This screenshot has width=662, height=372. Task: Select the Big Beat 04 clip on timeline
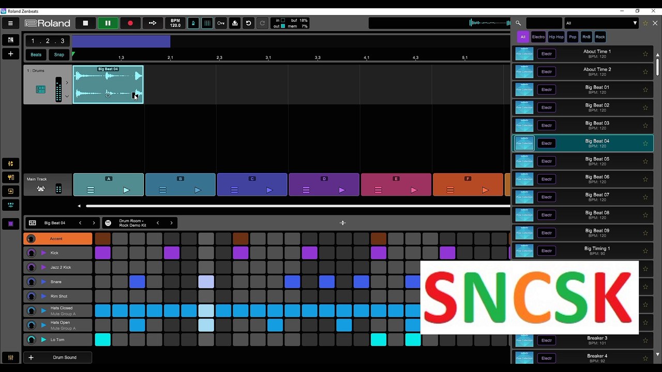tap(108, 84)
